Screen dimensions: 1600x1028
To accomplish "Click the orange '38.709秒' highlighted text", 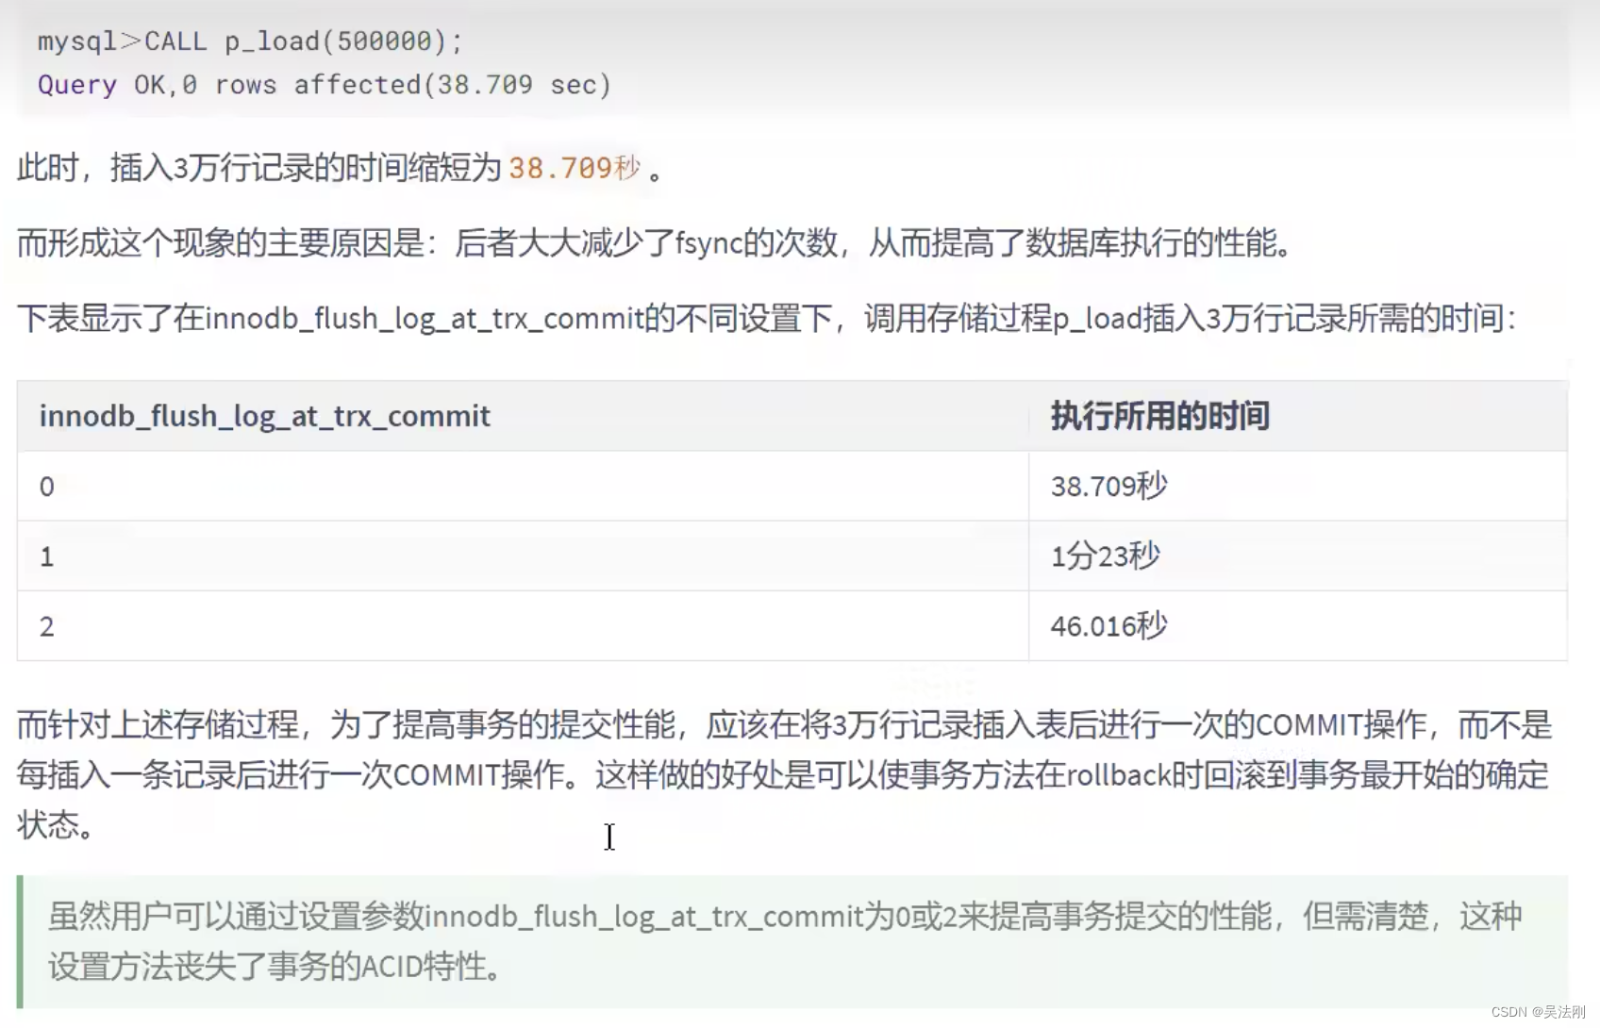I will tap(575, 169).
